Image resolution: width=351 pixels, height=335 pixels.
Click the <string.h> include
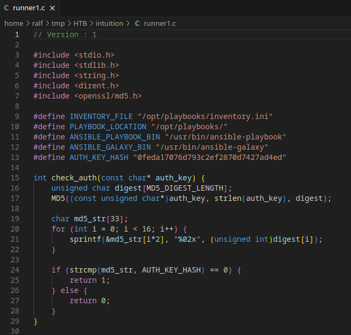96,75
